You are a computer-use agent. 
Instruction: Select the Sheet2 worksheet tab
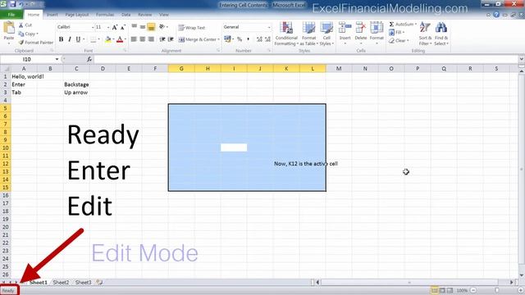[x=61, y=282]
